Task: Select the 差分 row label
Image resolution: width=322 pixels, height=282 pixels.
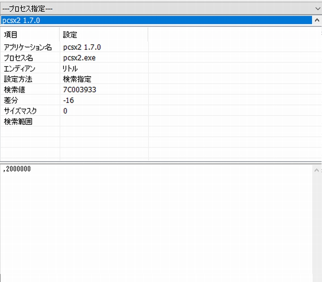Action: tap(11, 100)
